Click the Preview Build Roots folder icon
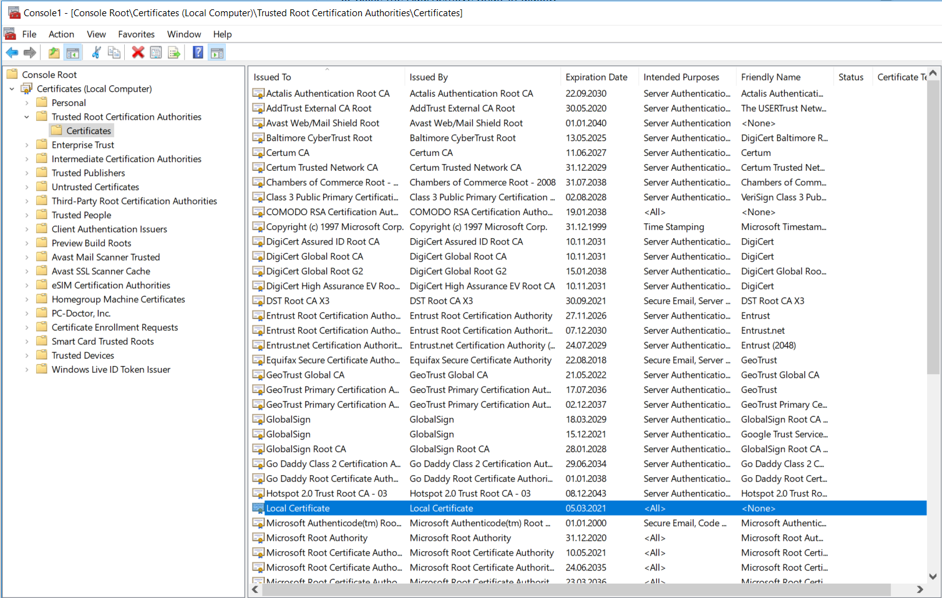The image size is (942, 598). [42, 243]
